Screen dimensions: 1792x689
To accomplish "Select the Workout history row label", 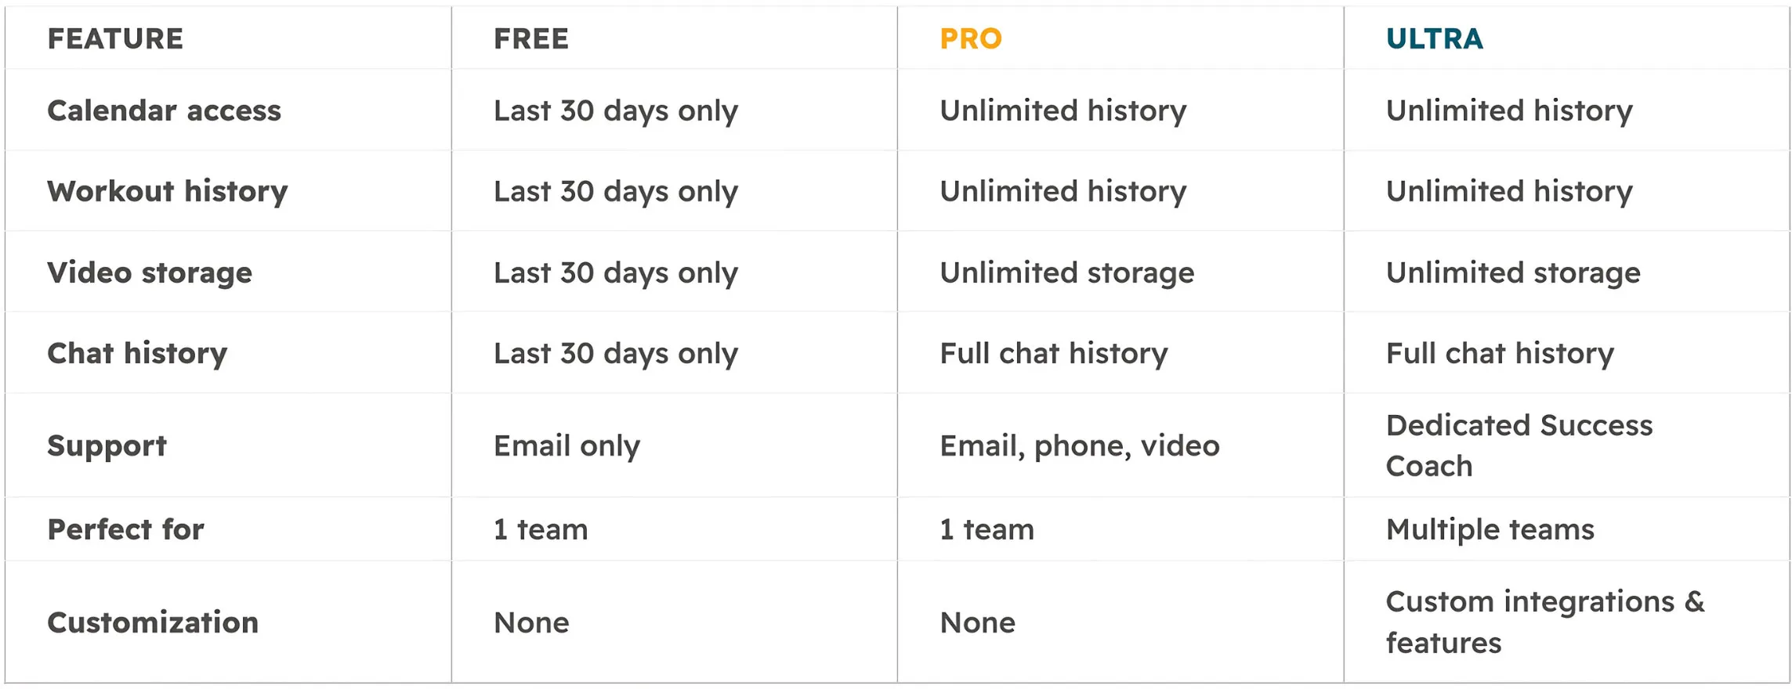I will pos(167,191).
